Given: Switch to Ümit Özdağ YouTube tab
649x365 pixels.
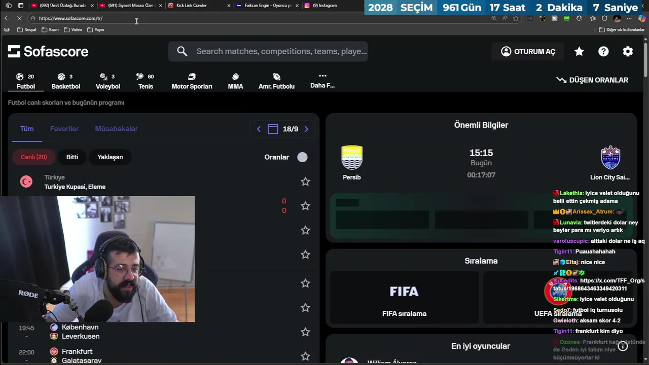Looking at the screenshot, I should (x=62, y=6).
